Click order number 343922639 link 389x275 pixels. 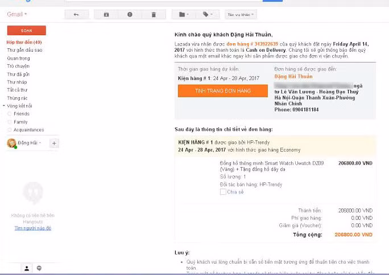point(253,44)
